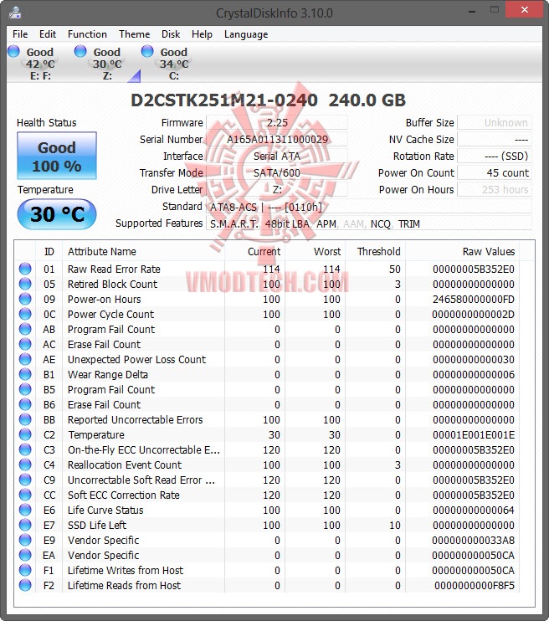Click status icon of Soft ECC Correction Rate
Image resolution: width=549 pixels, height=621 pixels.
pos(25,495)
